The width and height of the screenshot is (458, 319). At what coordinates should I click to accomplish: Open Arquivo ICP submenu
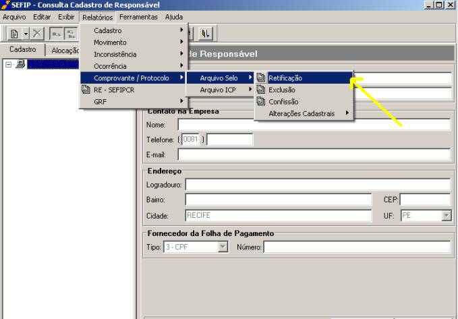(217, 90)
